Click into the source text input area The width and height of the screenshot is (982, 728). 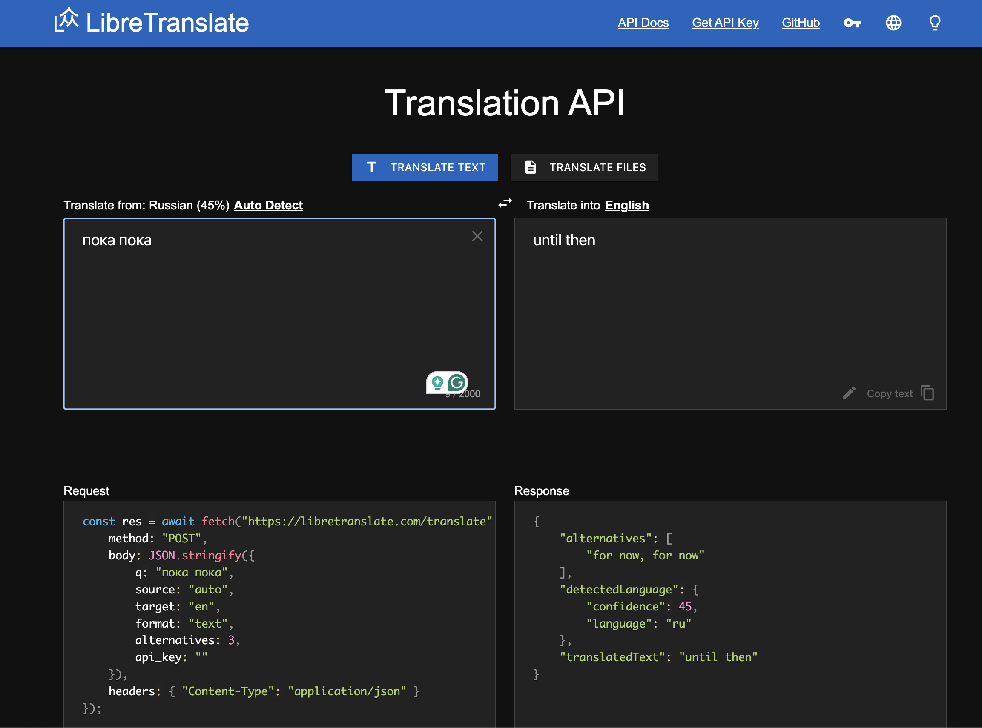[x=264, y=309]
